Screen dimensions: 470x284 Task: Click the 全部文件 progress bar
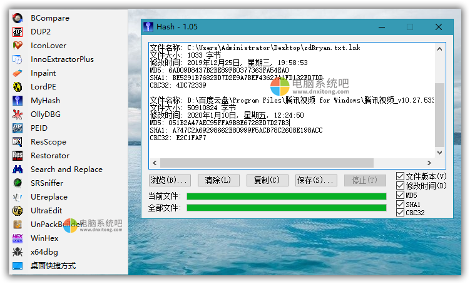286,208
